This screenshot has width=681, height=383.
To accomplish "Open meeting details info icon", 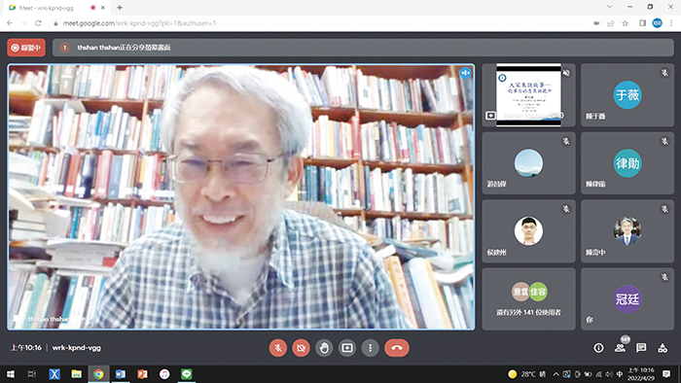I will coord(598,348).
